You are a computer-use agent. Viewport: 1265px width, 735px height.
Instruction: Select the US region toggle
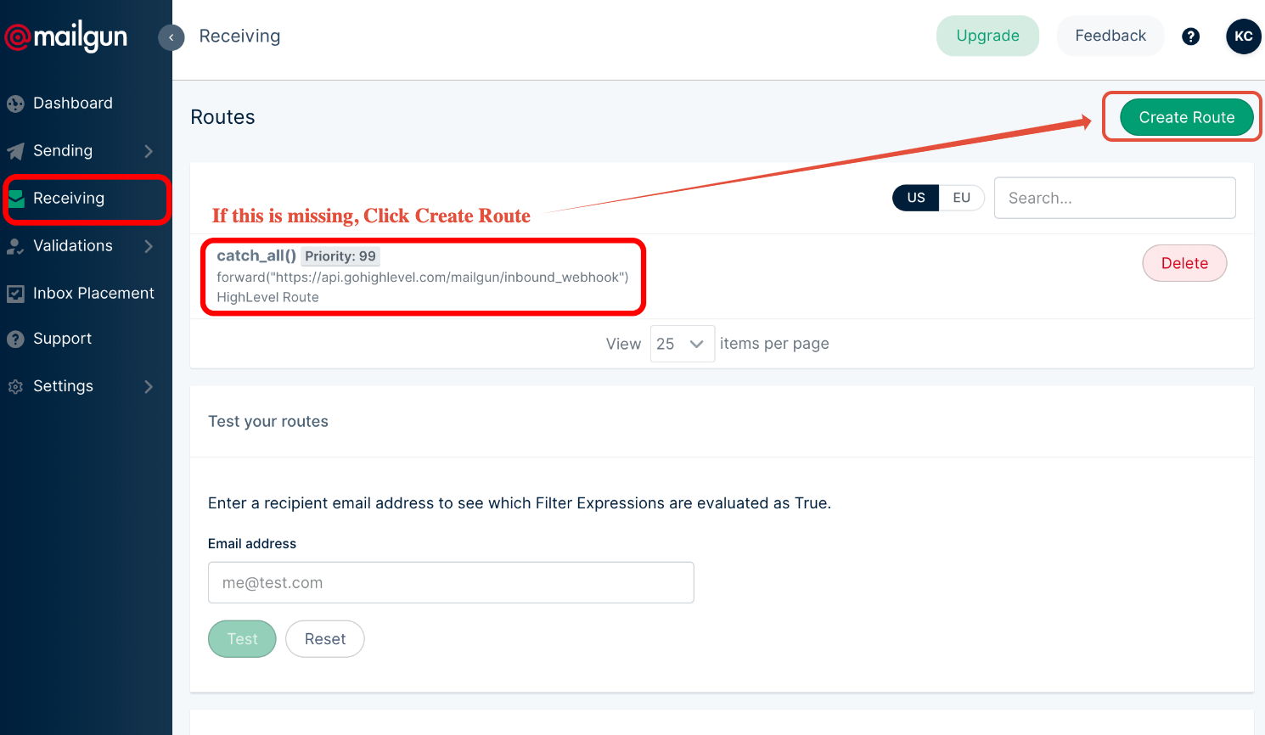(915, 197)
